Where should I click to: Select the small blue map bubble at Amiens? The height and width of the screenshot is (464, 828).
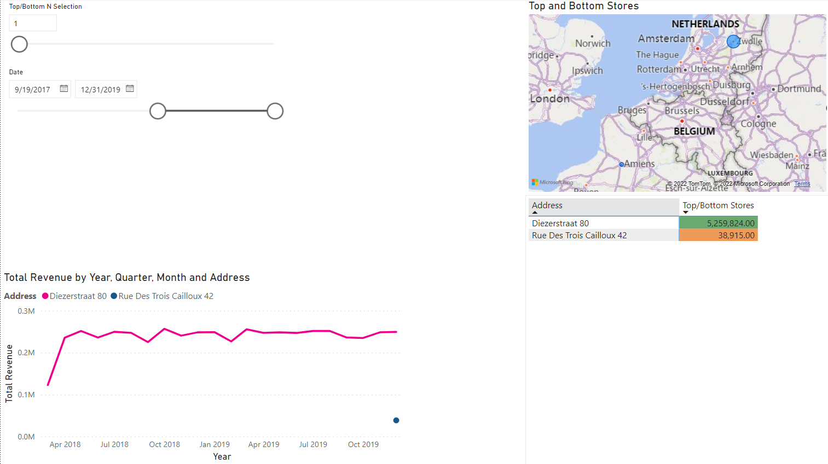pyautogui.click(x=622, y=165)
